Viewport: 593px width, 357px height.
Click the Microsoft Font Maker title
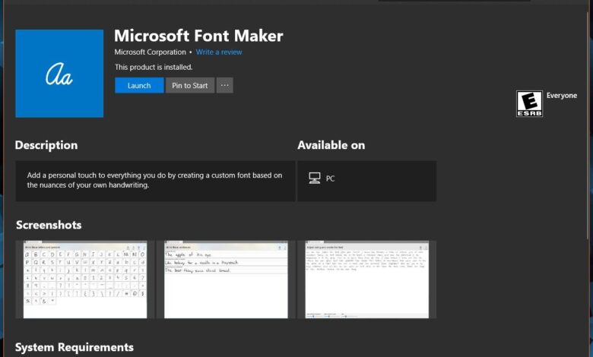(198, 36)
